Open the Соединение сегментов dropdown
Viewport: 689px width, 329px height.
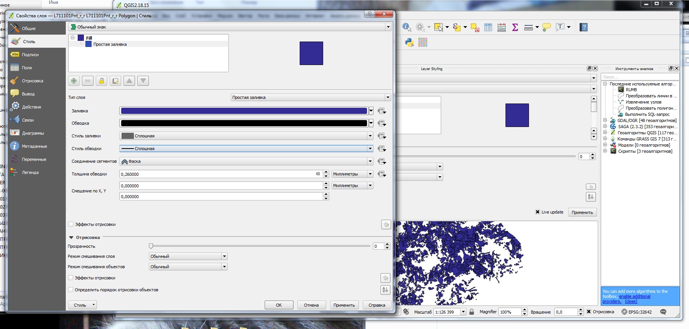pyautogui.click(x=246, y=161)
